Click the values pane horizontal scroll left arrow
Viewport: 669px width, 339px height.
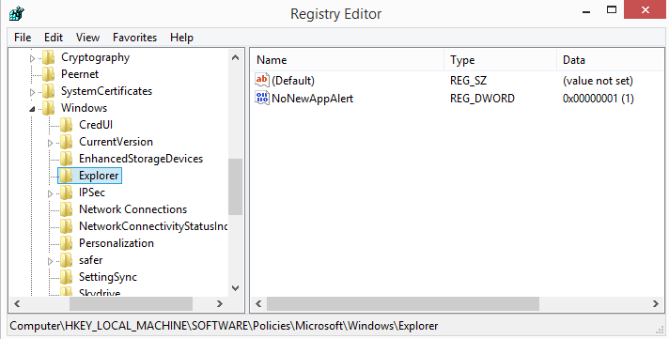[258, 303]
